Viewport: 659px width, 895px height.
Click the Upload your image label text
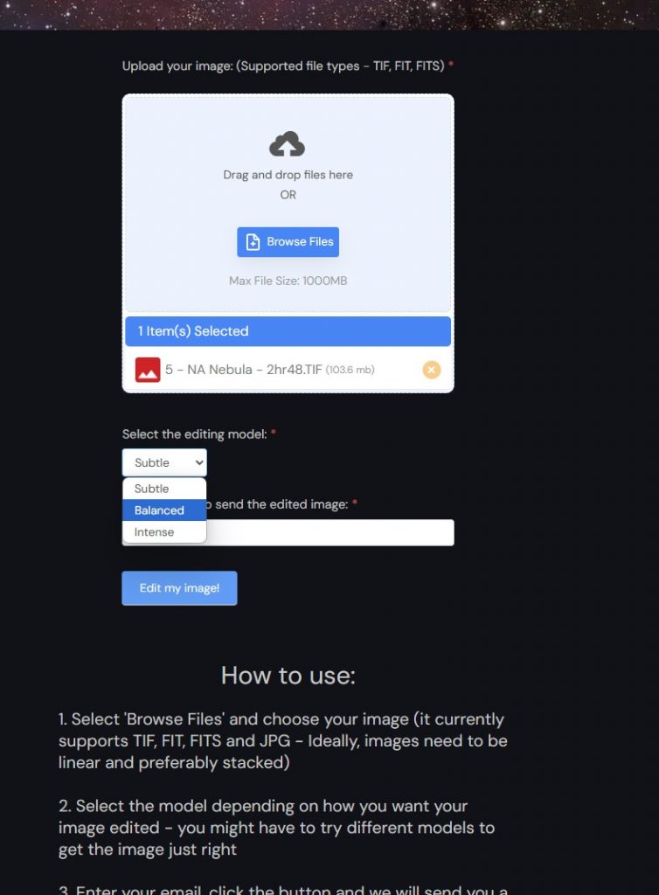(283, 66)
